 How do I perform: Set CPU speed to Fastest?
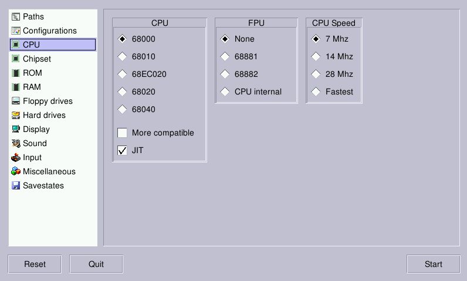(316, 92)
